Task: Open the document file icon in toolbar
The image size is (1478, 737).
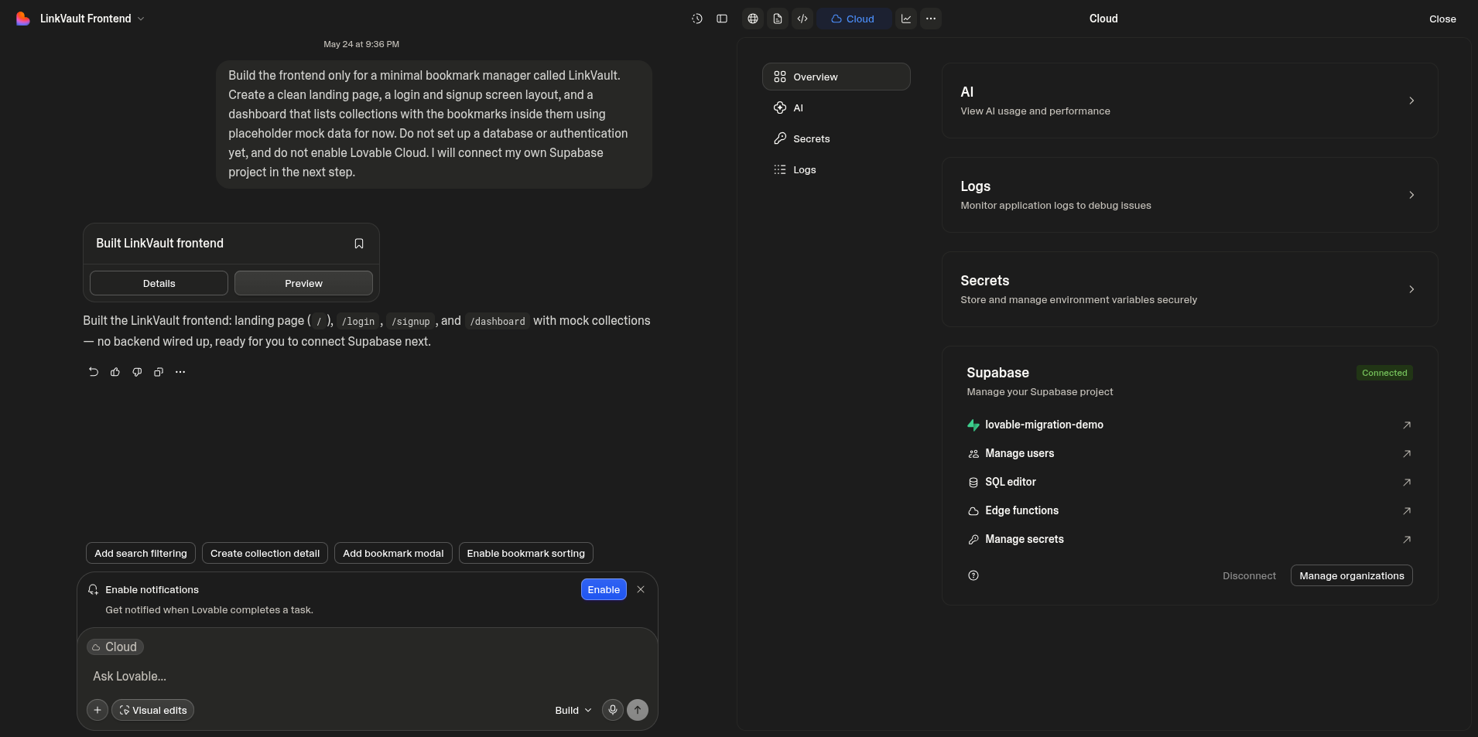Action: (778, 19)
